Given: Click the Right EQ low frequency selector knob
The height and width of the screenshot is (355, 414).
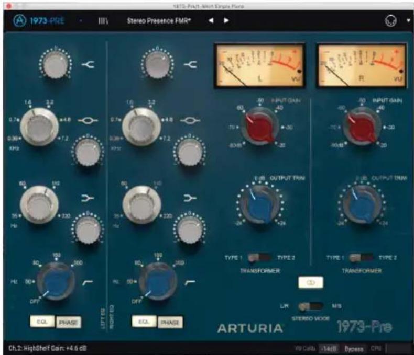Looking at the screenshot, I should [142, 205].
